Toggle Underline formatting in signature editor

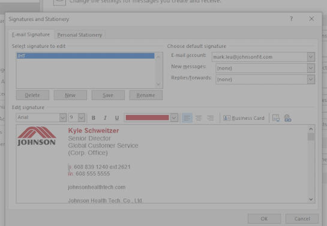coord(117,118)
